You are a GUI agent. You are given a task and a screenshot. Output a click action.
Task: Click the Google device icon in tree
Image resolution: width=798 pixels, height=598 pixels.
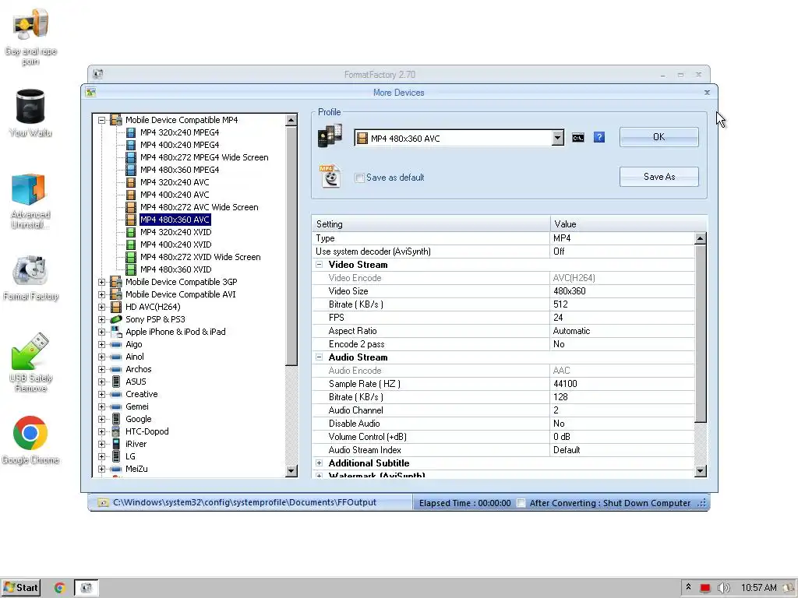point(116,419)
